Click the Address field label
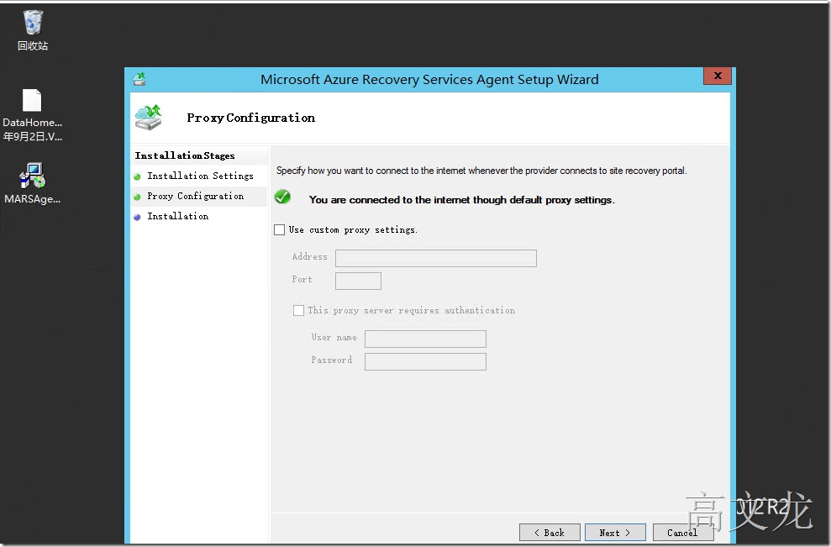 pos(309,256)
